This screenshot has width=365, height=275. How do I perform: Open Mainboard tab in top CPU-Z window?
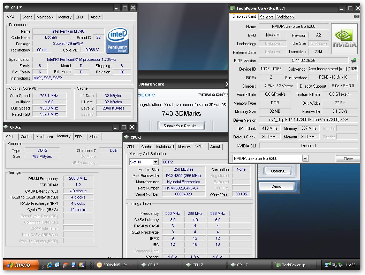point(45,17)
